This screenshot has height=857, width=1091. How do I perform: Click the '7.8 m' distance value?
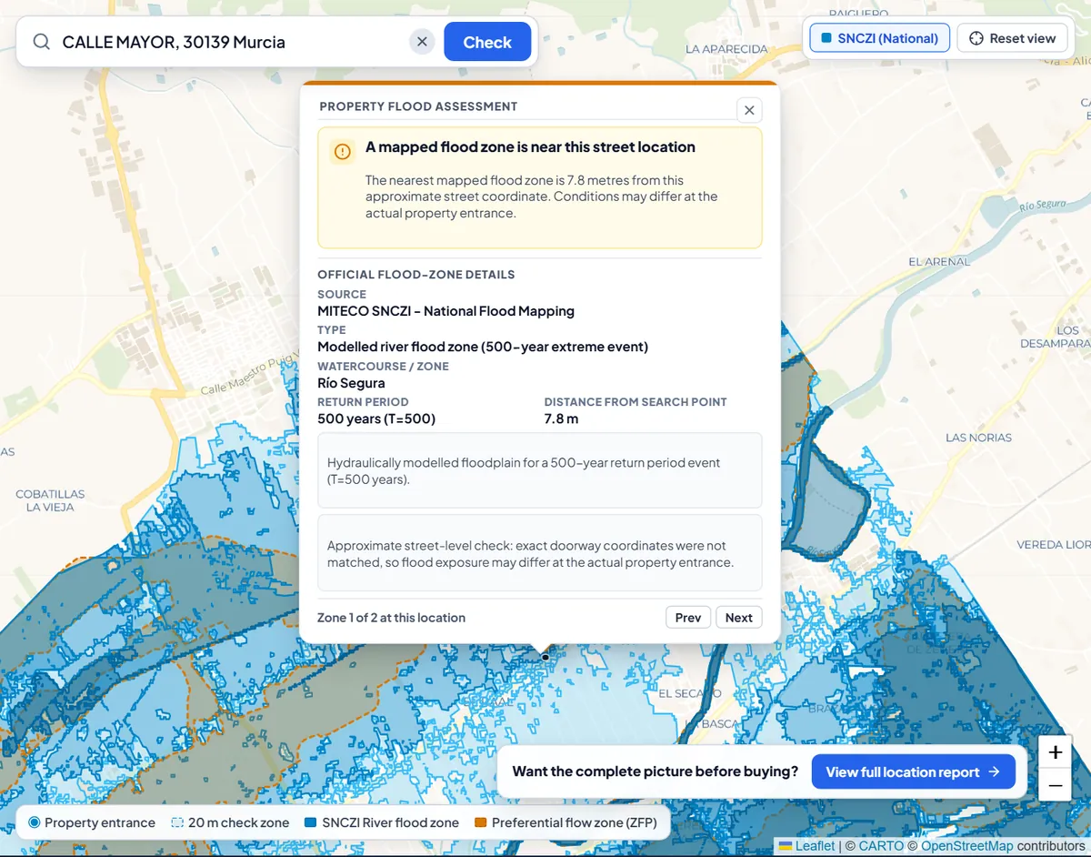[x=561, y=419]
